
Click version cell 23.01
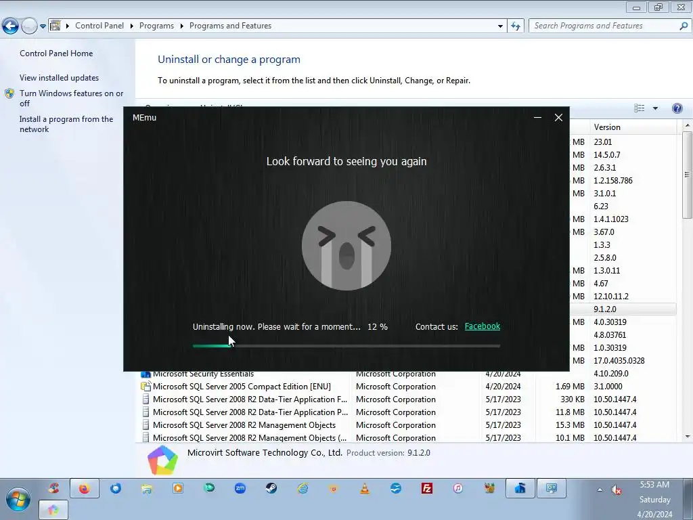pyautogui.click(x=603, y=142)
